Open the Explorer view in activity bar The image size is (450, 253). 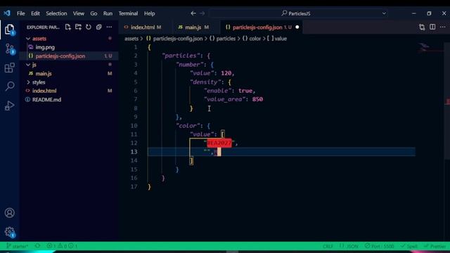coord(9,30)
